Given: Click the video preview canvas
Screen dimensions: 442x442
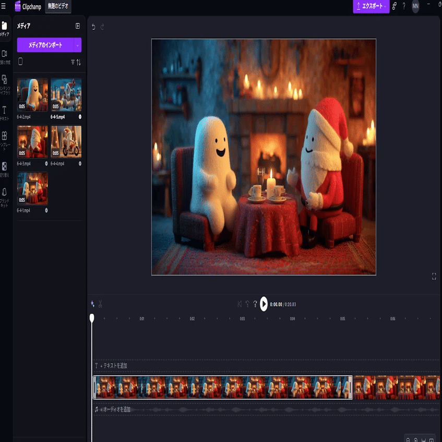Looking at the screenshot, I should pos(264,157).
